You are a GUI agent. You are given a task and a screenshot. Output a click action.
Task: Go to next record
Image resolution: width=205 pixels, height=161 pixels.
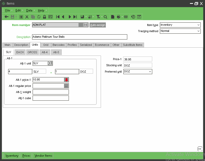coord(70,17)
